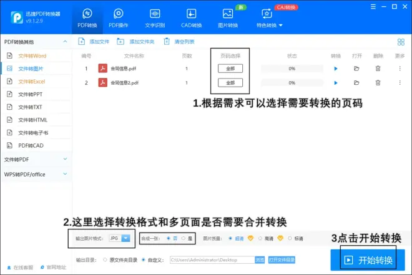Select 文件转图片 in sidebar
Viewport: 412px width, 275px height.
pyautogui.click(x=36, y=69)
